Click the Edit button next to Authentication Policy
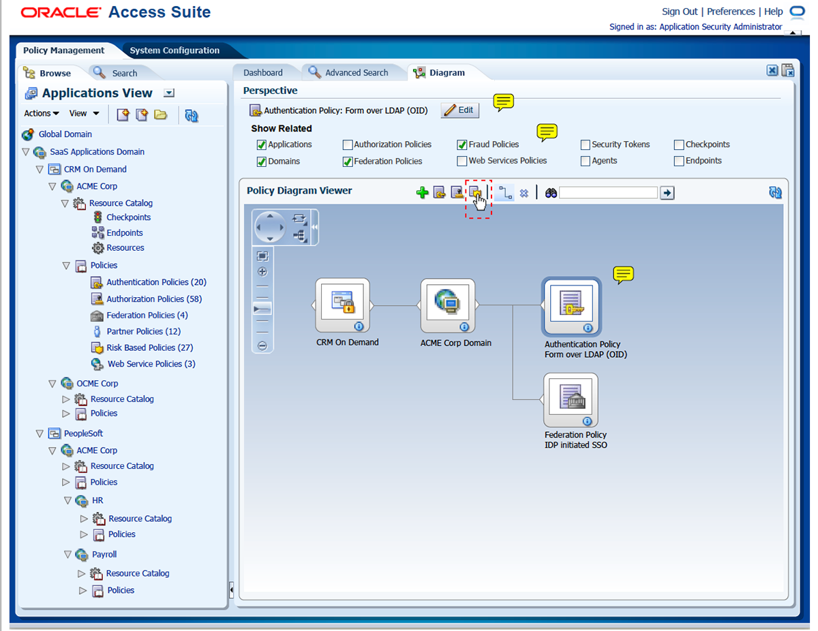Image resolution: width=818 pixels, height=631 pixels. [x=459, y=110]
